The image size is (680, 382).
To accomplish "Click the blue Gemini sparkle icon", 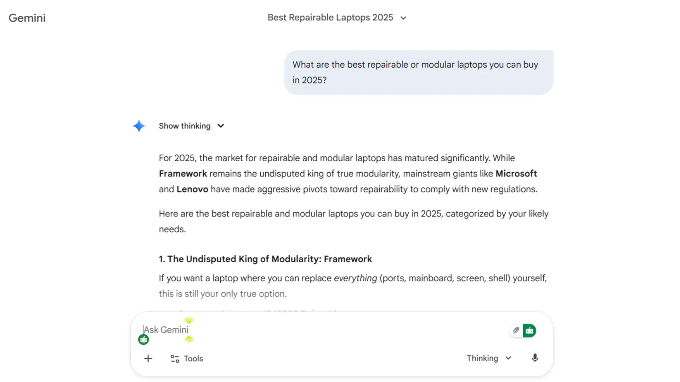I will click(x=139, y=126).
